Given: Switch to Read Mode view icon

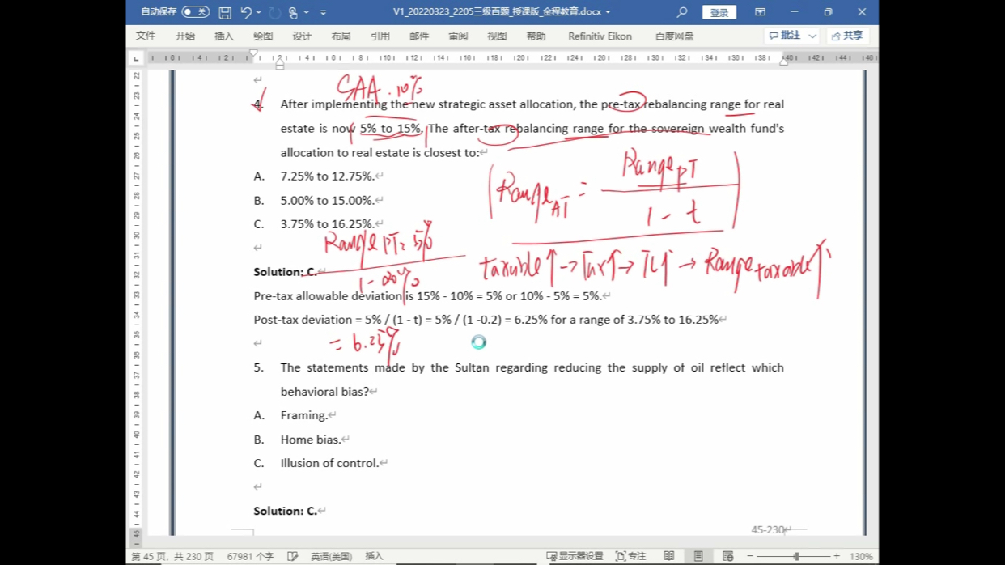Looking at the screenshot, I should click(668, 556).
